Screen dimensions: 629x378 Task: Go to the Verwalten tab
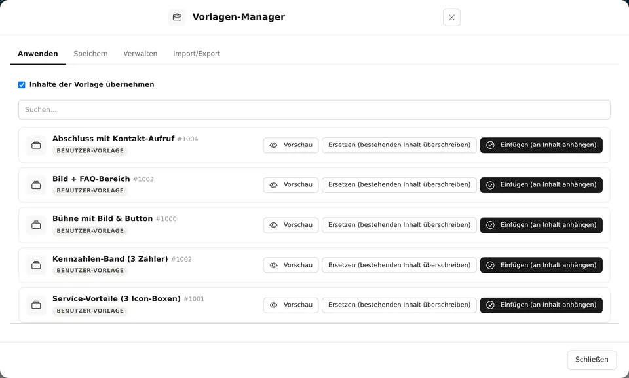point(140,54)
